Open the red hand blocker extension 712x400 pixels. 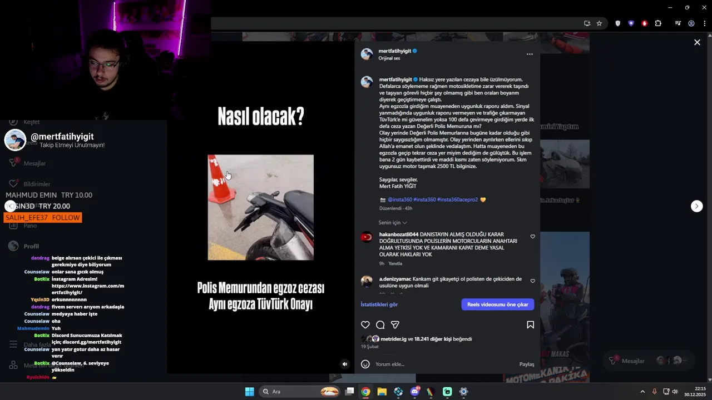click(645, 23)
